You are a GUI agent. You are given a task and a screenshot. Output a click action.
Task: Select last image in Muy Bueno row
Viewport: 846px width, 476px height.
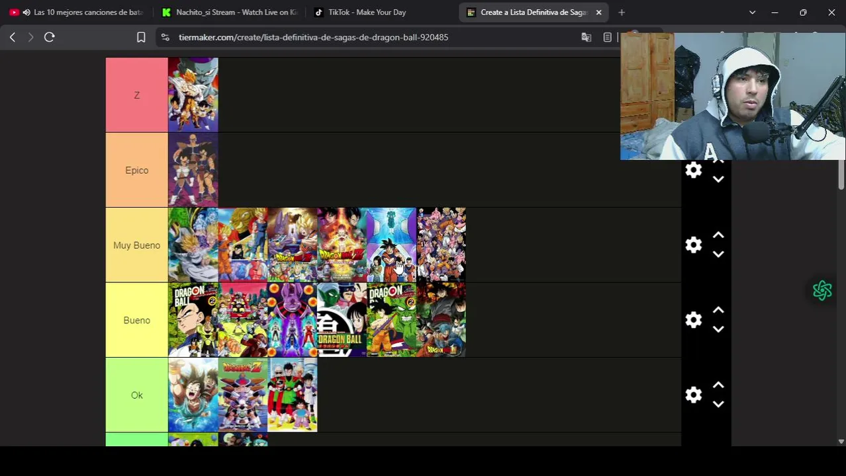coord(442,245)
